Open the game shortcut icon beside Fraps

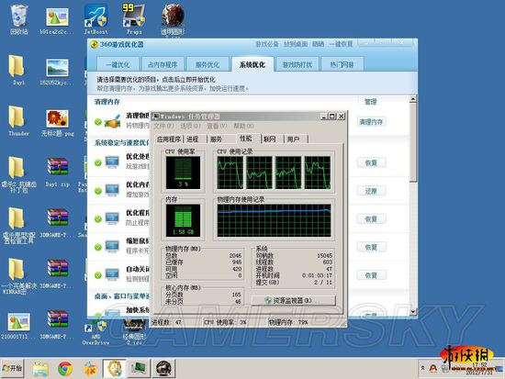tap(173, 19)
